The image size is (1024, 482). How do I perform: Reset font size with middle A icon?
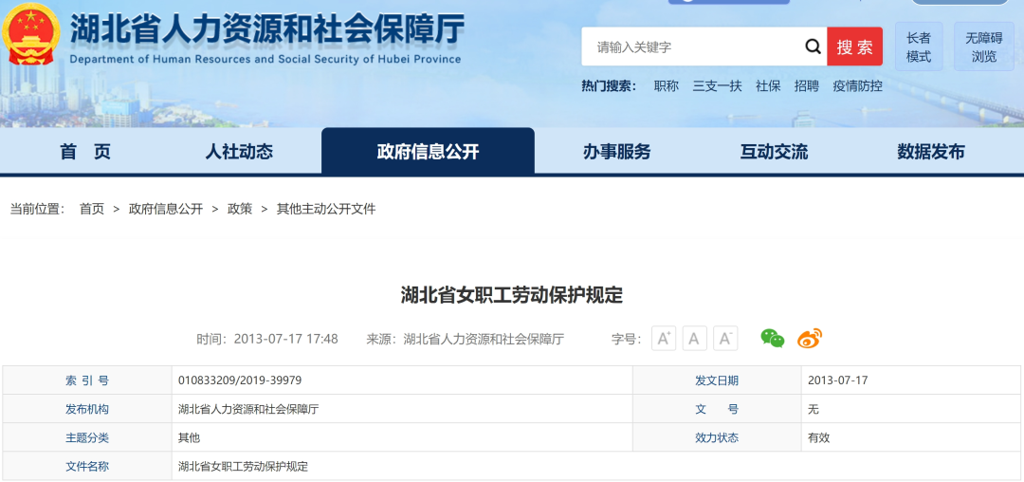tap(694, 339)
